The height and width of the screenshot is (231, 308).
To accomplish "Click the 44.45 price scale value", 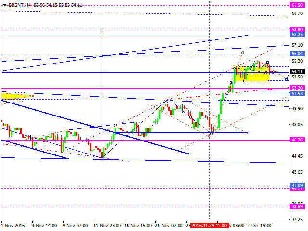I will 297,156.
